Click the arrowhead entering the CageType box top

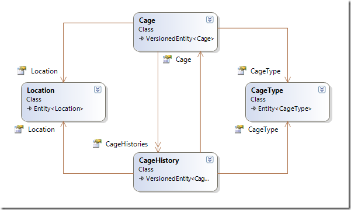coord(288,79)
